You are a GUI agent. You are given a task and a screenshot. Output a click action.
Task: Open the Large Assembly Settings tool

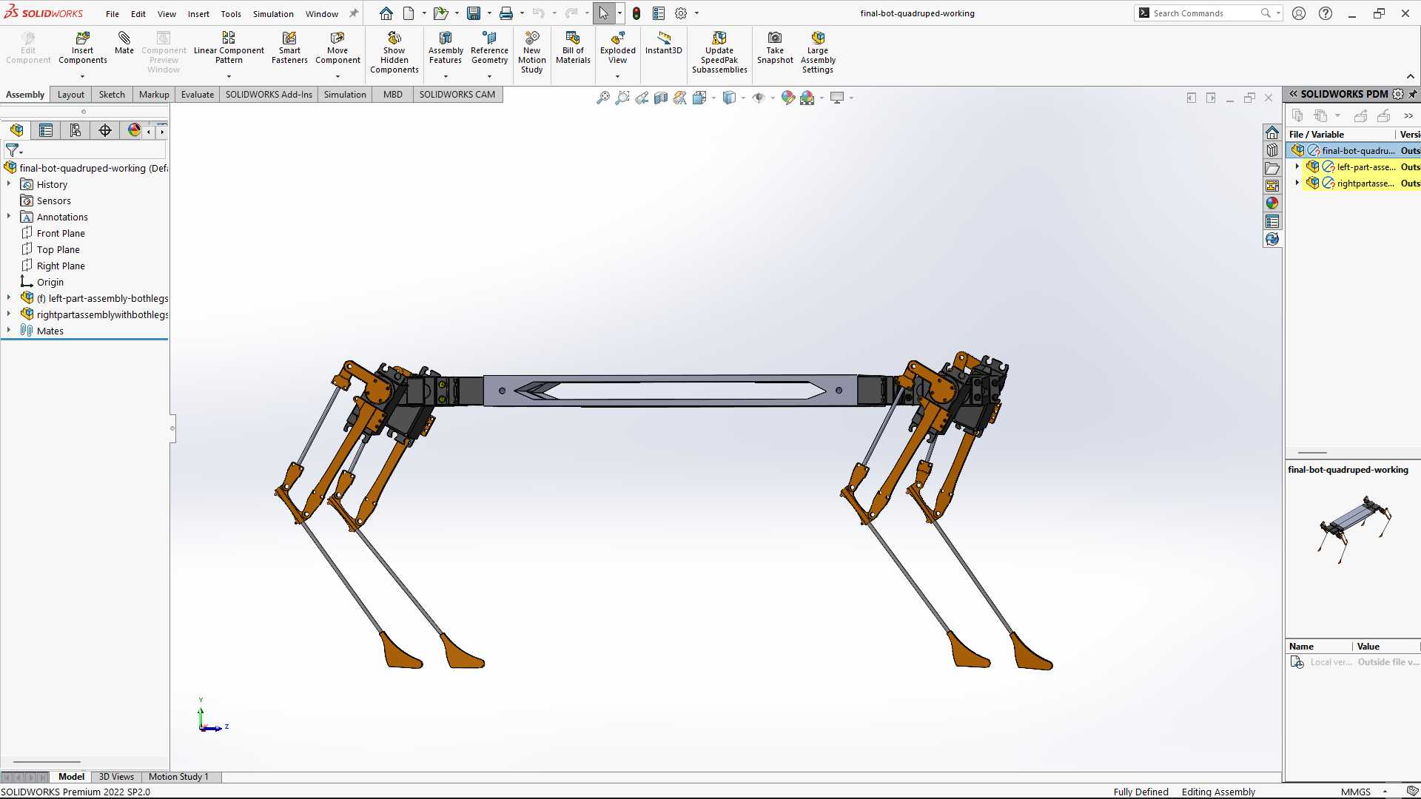coord(818,53)
